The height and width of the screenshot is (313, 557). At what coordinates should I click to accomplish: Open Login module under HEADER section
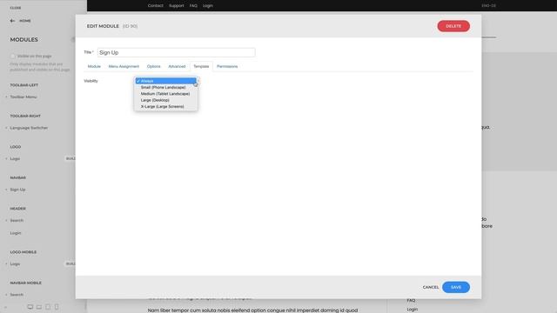point(16,233)
